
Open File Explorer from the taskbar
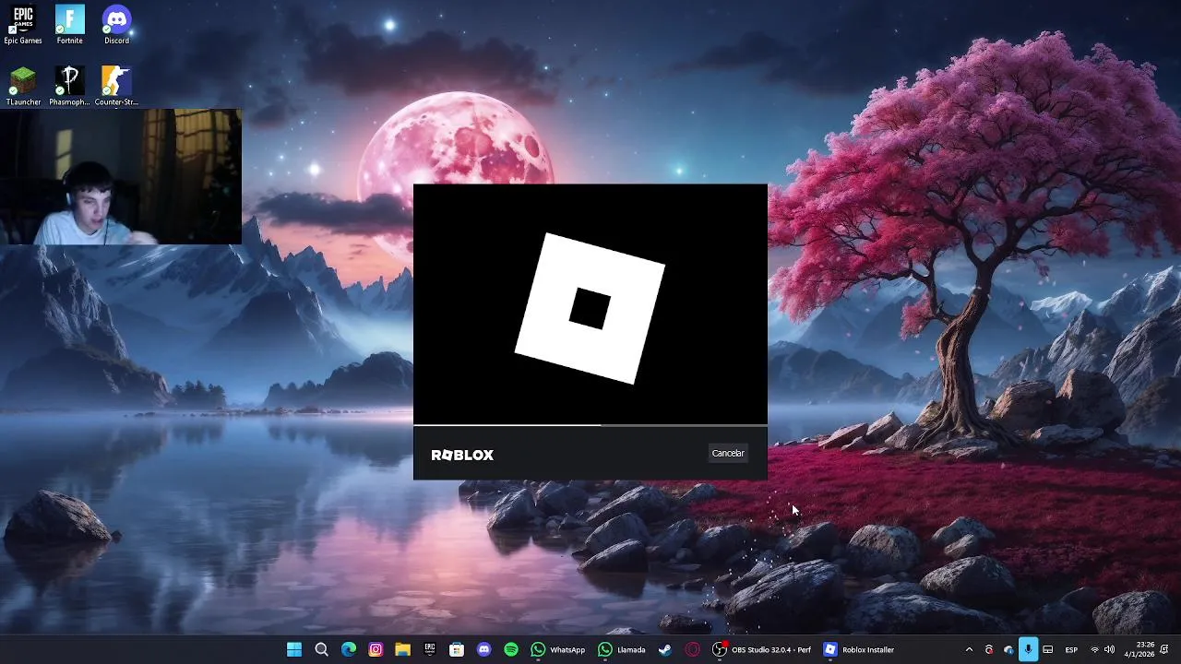402,649
